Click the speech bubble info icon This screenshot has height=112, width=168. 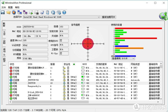59,12
